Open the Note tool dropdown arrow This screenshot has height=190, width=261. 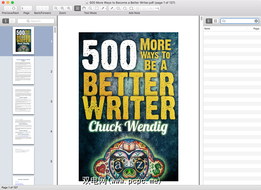106,9
